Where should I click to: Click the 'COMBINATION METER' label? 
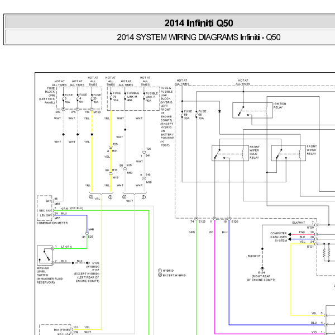click(52, 223)
